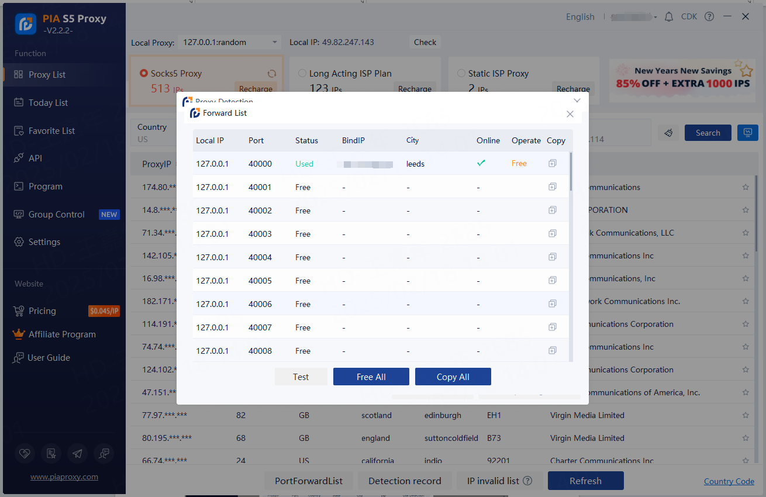Select the Socks5 Proxy radio button
This screenshot has height=497, width=766.
(x=144, y=74)
